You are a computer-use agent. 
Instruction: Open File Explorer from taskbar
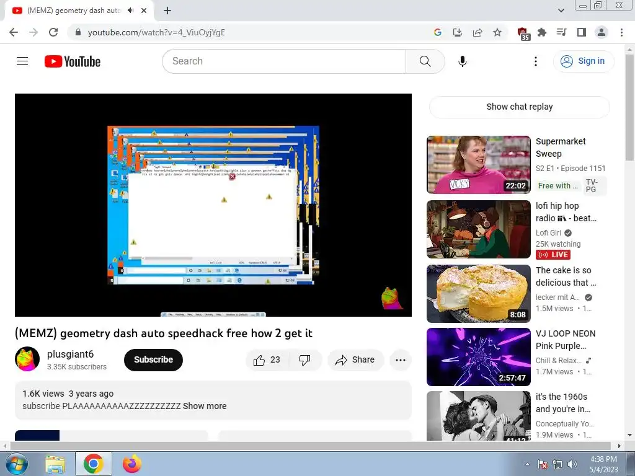(x=55, y=464)
